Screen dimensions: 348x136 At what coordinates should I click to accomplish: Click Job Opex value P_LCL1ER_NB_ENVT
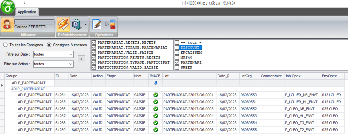tap(301, 95)
